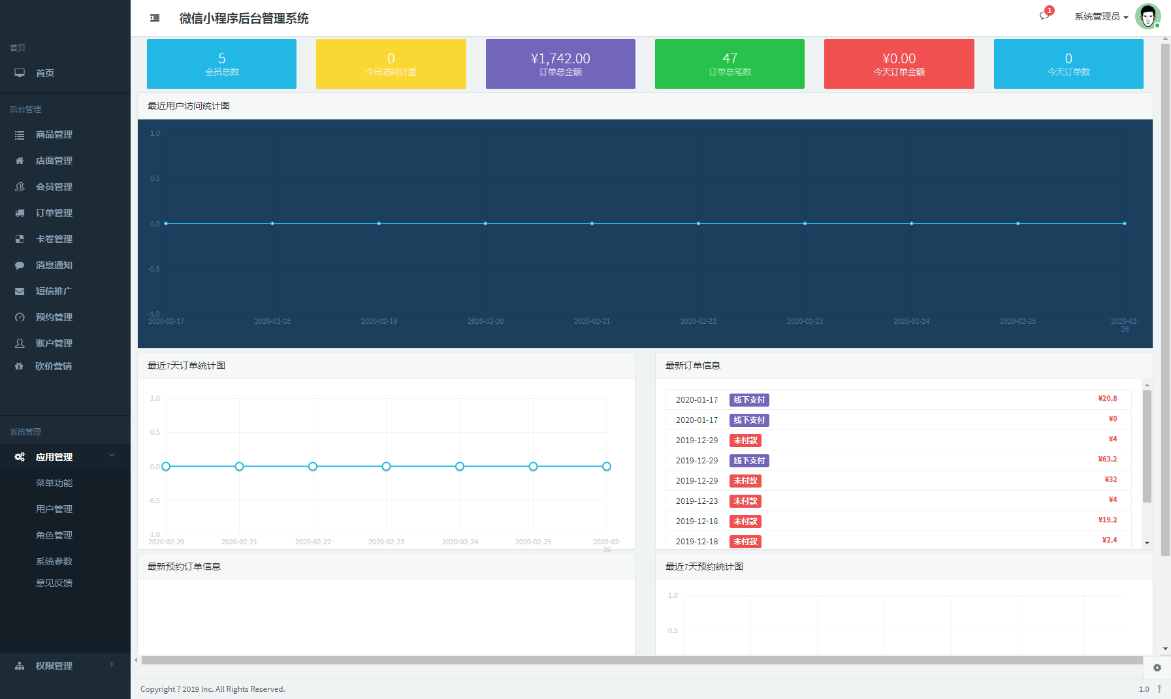The image size is (1171, 699).
Task: Click the 权限管理 sitemap icon
Action: (x=20, y=666)
